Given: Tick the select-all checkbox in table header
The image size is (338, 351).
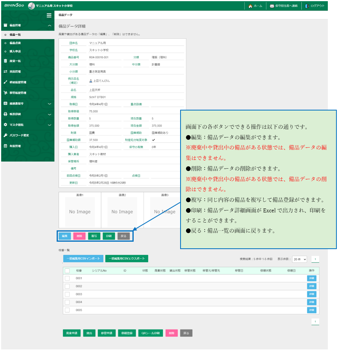Looking at the screenshot, I should point(67,271).
